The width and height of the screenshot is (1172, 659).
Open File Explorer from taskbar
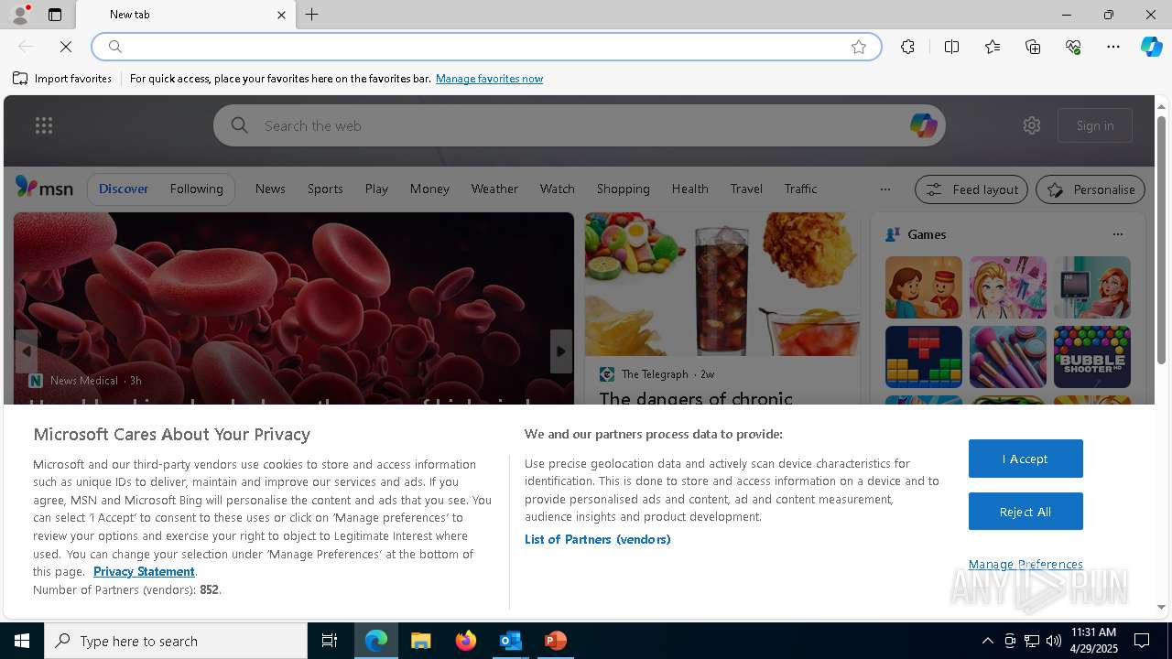(x=420, y=641)
